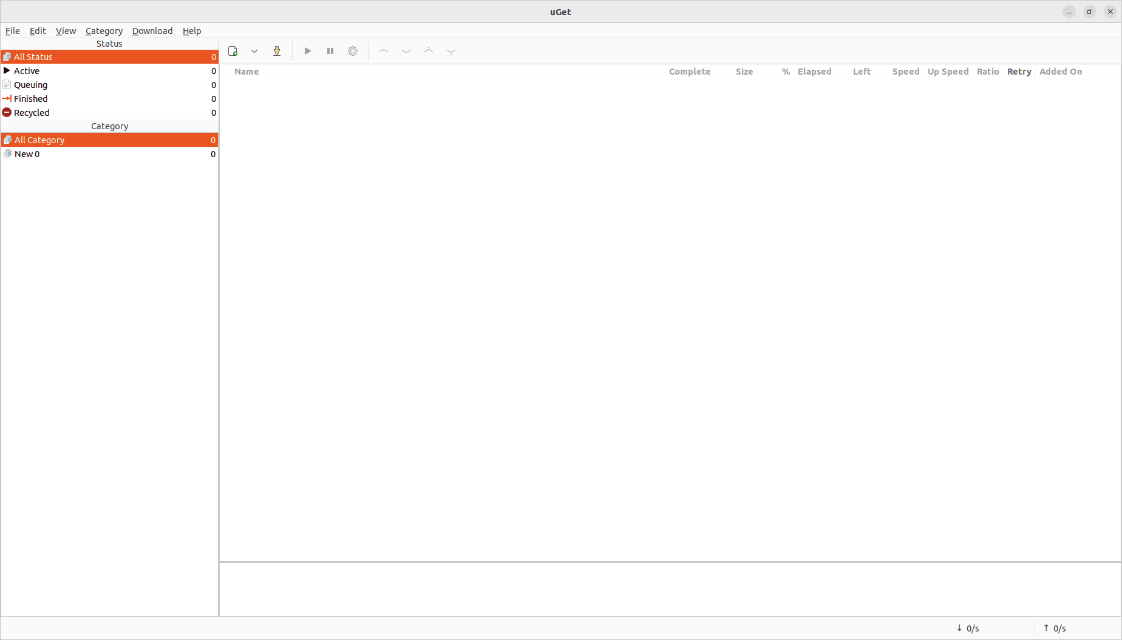This screenshot has height=640, width=1122.
Task: Move selected download to top of queue
Action: tap(428, 51)
